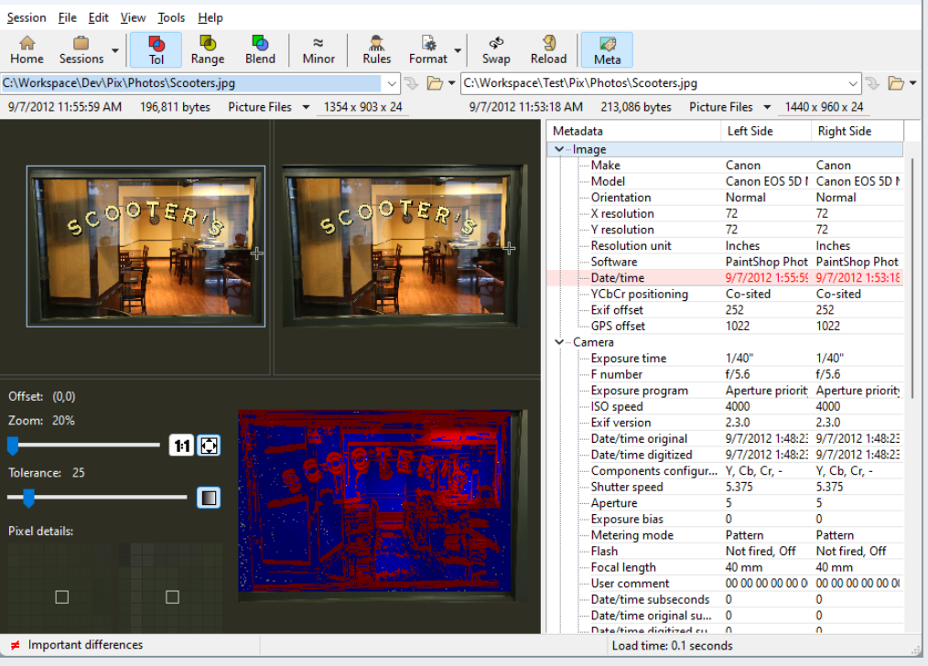928x666 pixels.
Task: Click the 1:1 actual size zoom button
Action: point(181,446)
